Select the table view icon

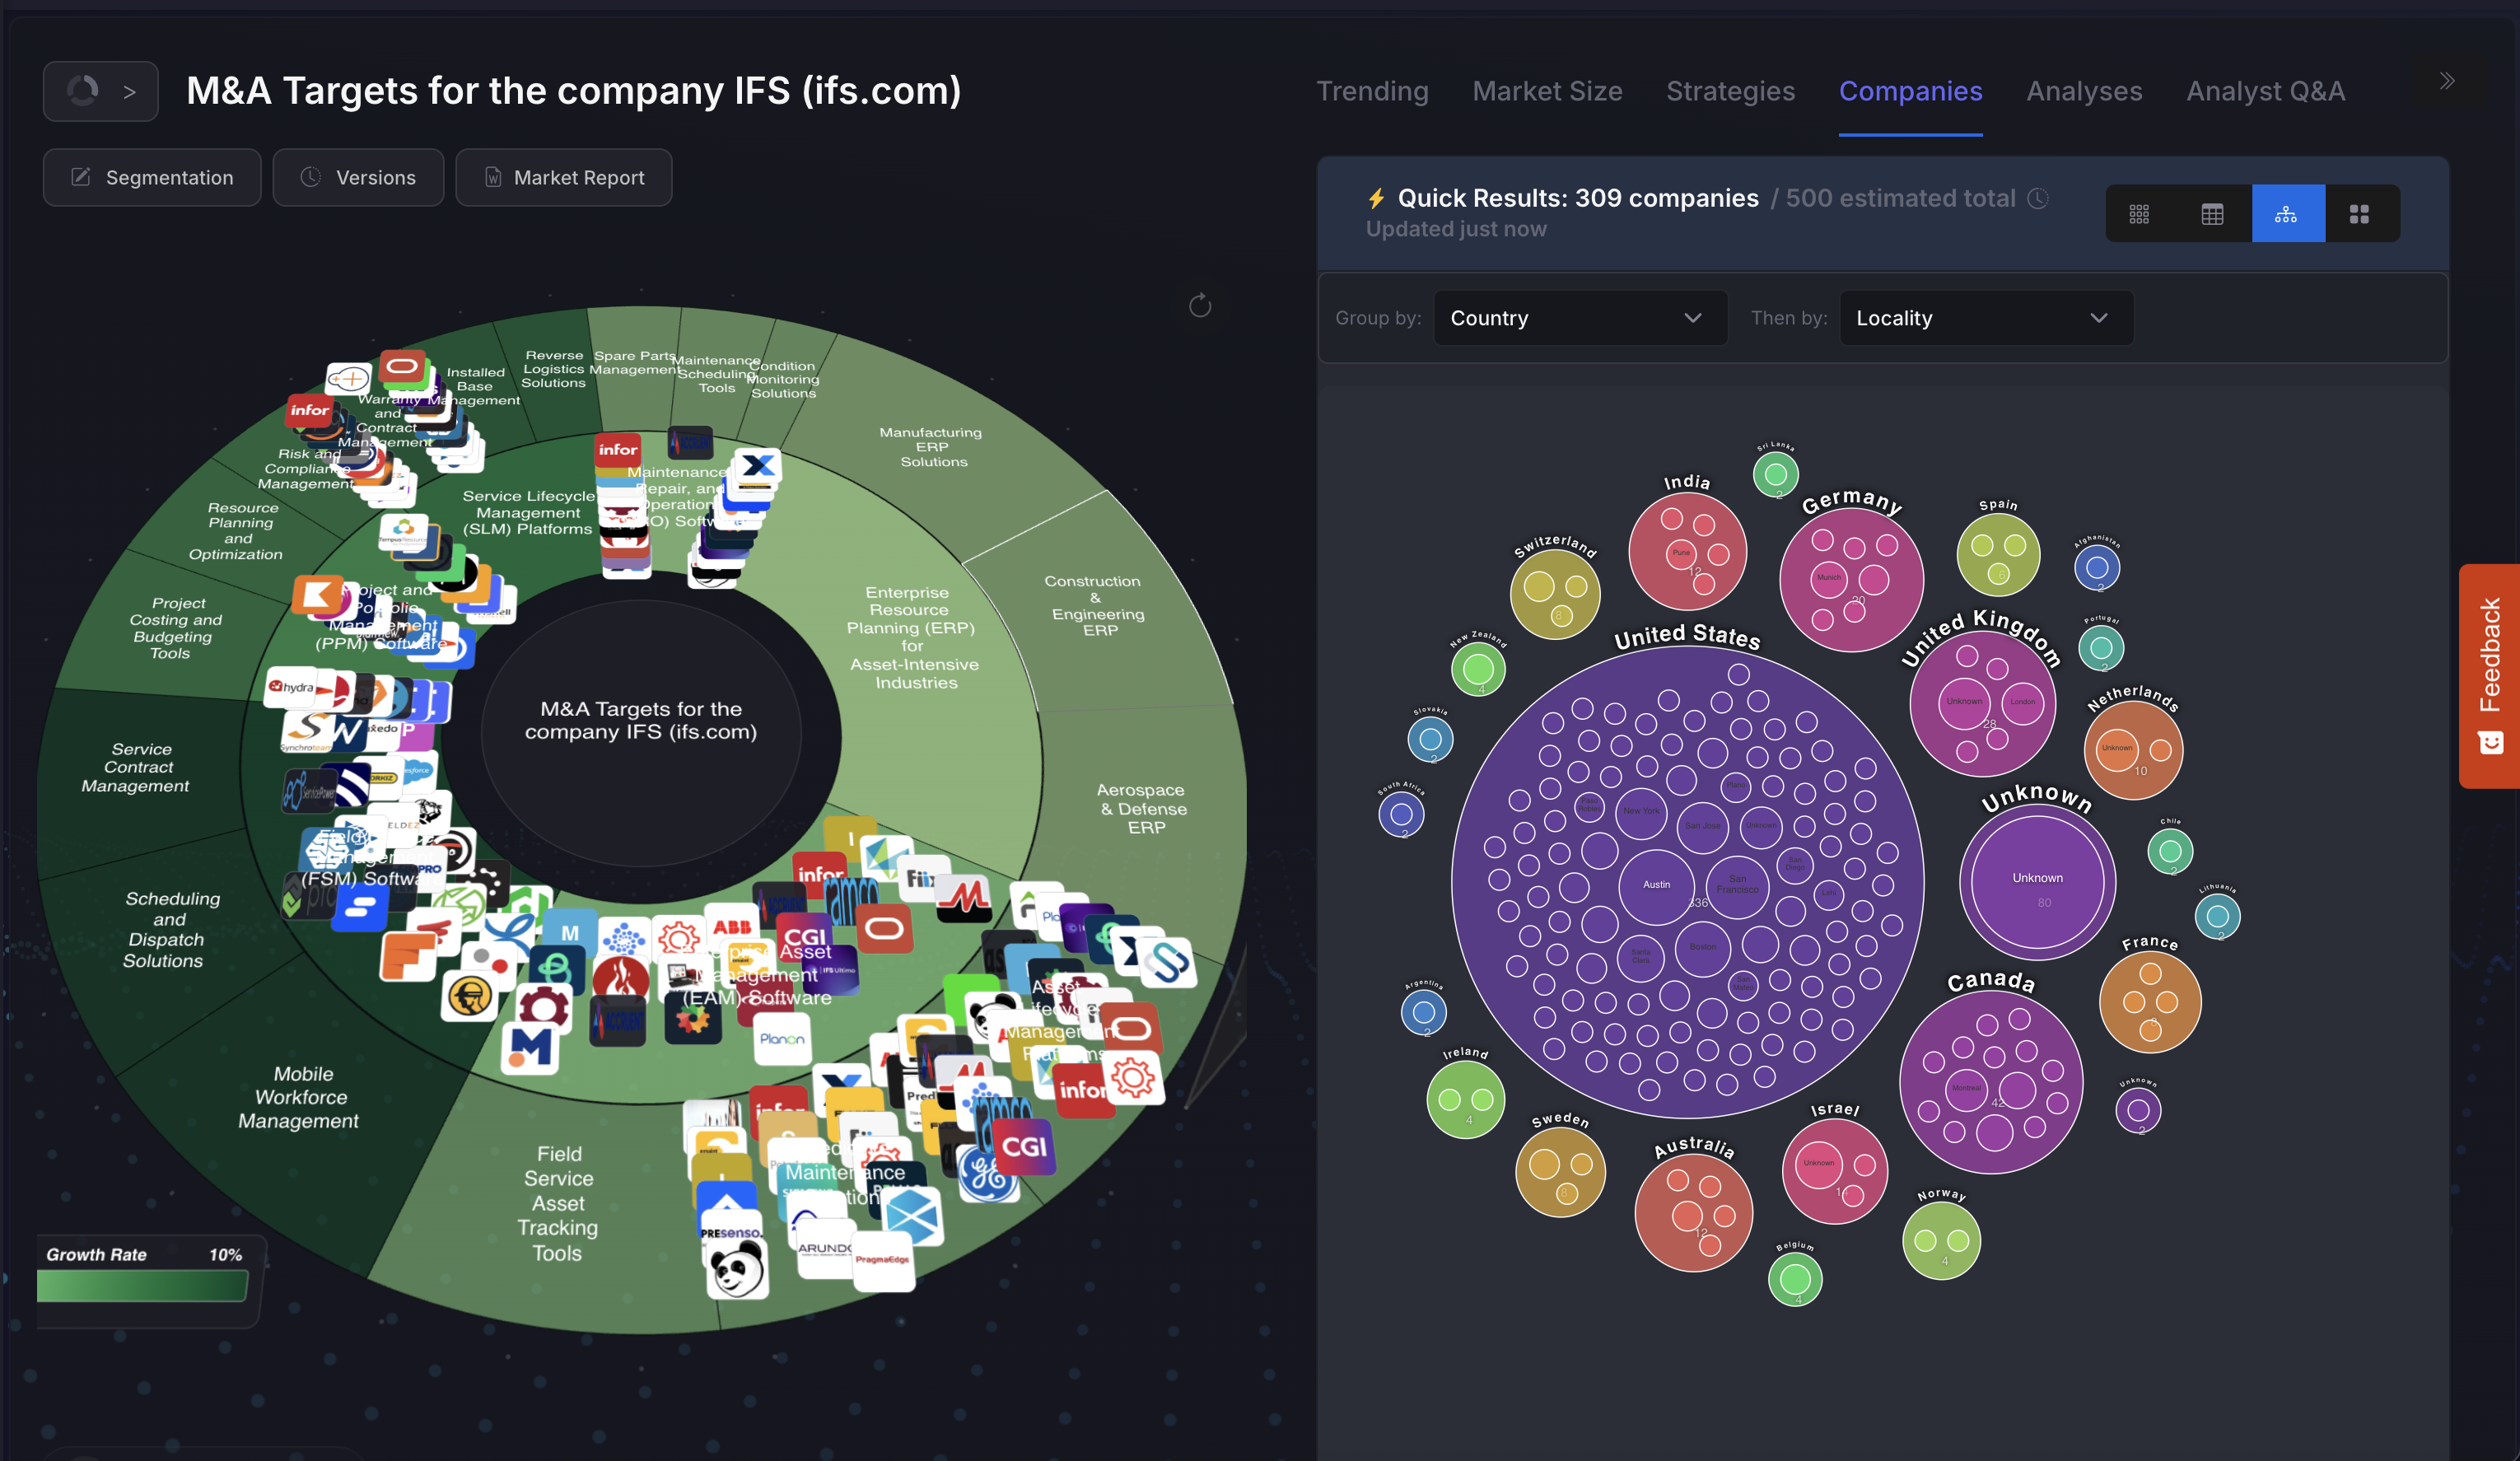pyautogui.click(x=2212, y=213)
